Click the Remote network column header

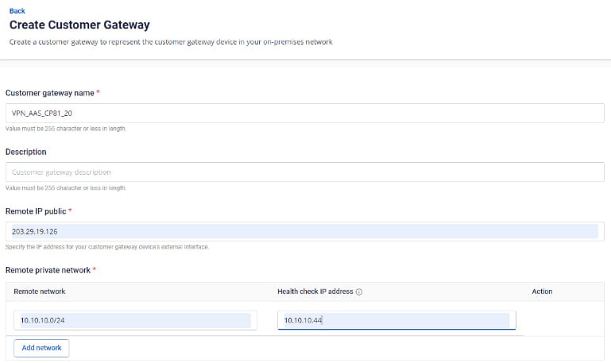[x=40, y=292]
